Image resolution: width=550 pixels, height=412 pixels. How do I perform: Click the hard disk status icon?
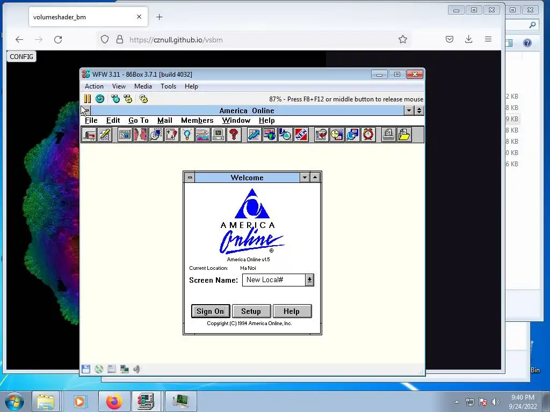(x=112, y=369)
